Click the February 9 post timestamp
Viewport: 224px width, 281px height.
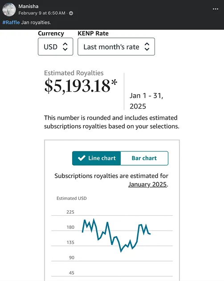click(42, 13)
